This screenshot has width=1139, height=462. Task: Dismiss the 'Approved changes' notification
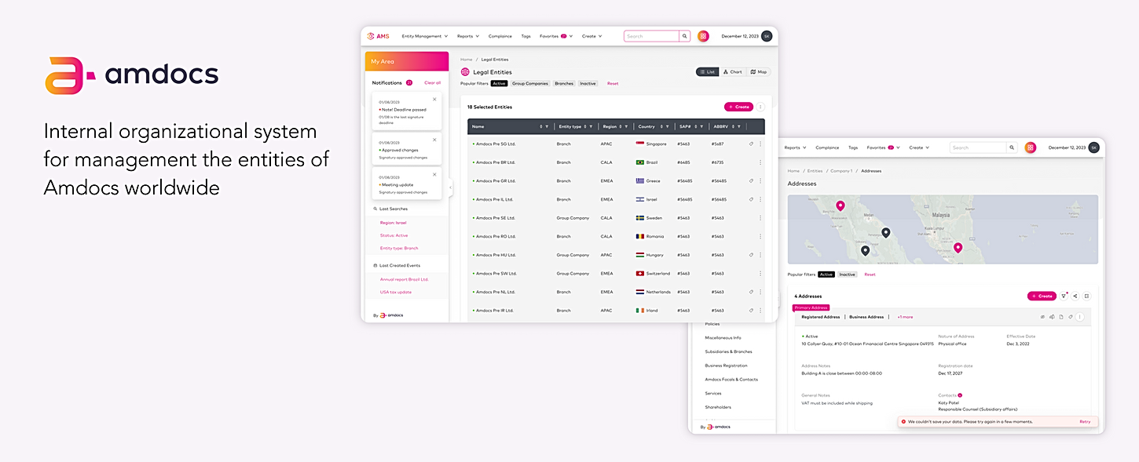click(x=434, y=141)
